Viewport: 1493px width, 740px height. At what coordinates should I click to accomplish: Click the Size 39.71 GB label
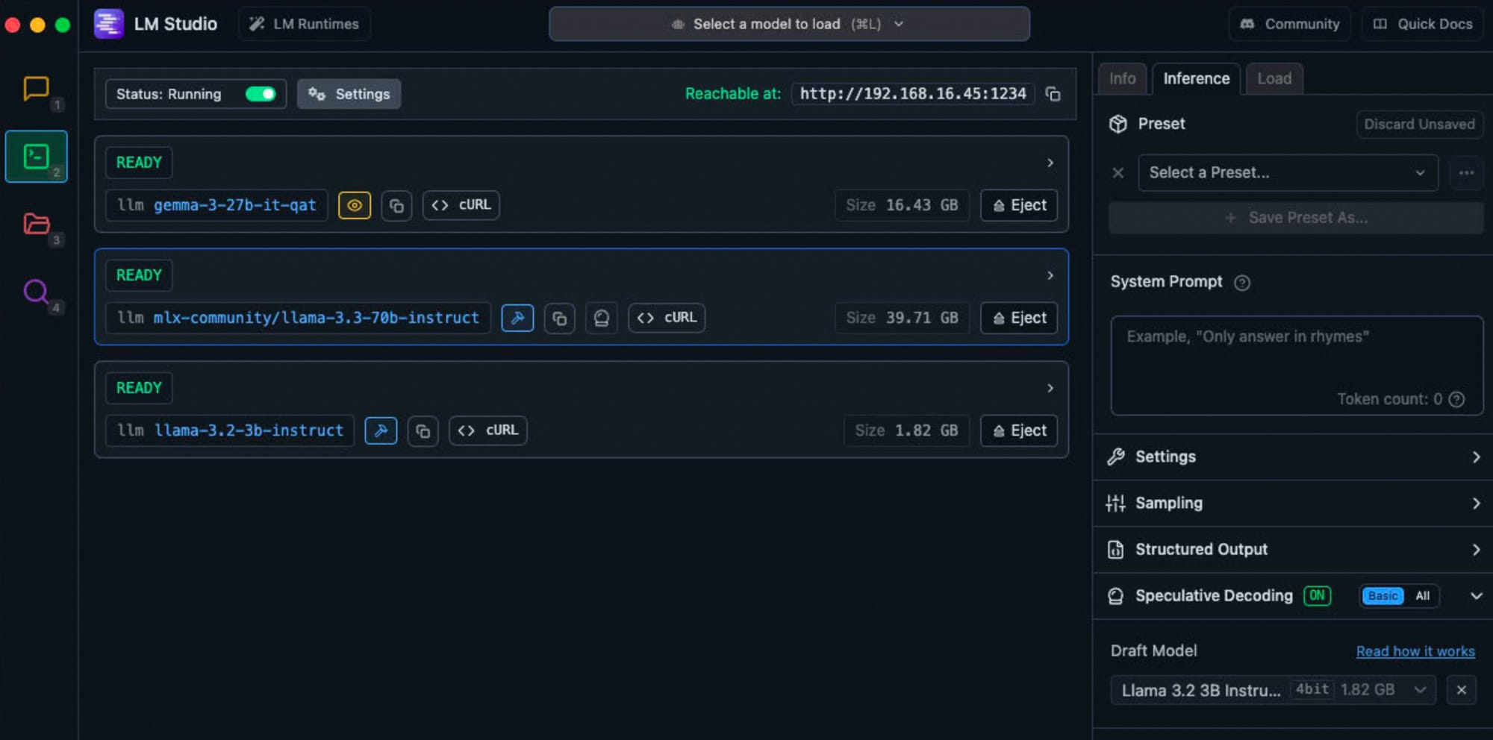[x=902, y=318]
